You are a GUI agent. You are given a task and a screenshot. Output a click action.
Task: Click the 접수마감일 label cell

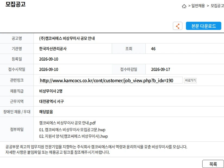pyautogui.click(x=129, y=69)
